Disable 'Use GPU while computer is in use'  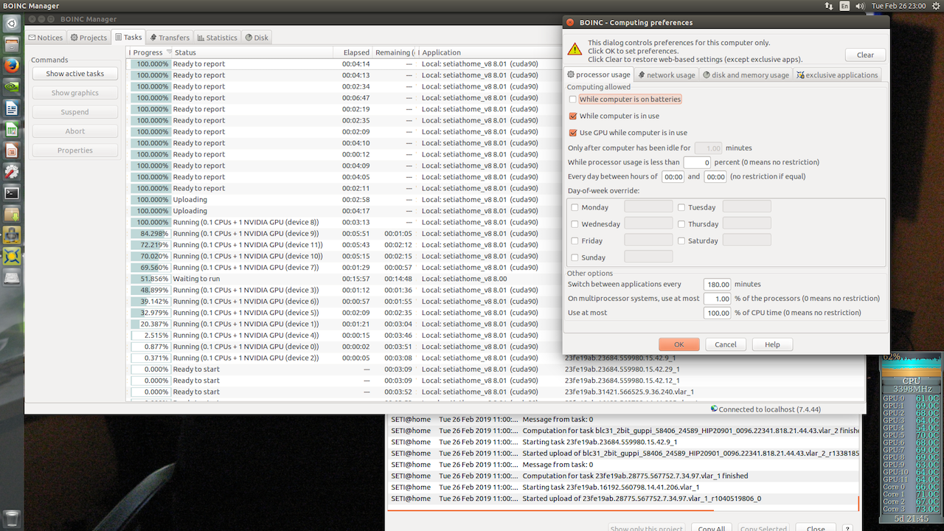(573, 133)
